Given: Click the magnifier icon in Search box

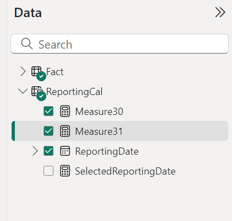Looking at the screenshot, I should pyautogui.click(x=27, y=44).
